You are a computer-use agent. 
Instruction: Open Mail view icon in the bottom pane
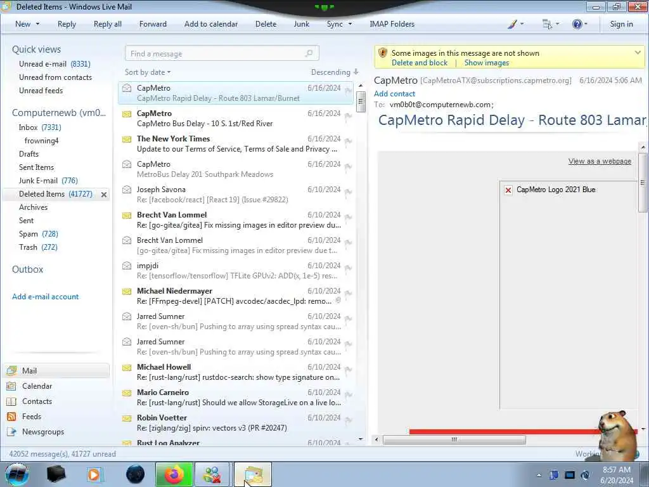click(x=11, y=371)
